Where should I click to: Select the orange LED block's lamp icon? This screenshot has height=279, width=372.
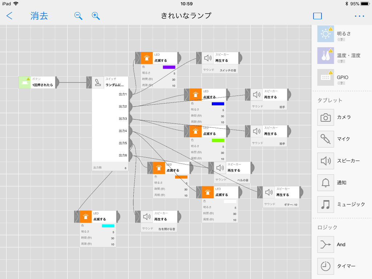pyautogui.click(x=159, y=168)
